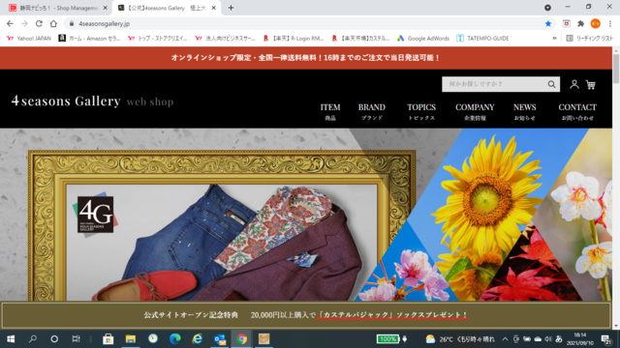Click the 4G logo badge in the banner
The image size is (620, 348).
pos(95,215)
